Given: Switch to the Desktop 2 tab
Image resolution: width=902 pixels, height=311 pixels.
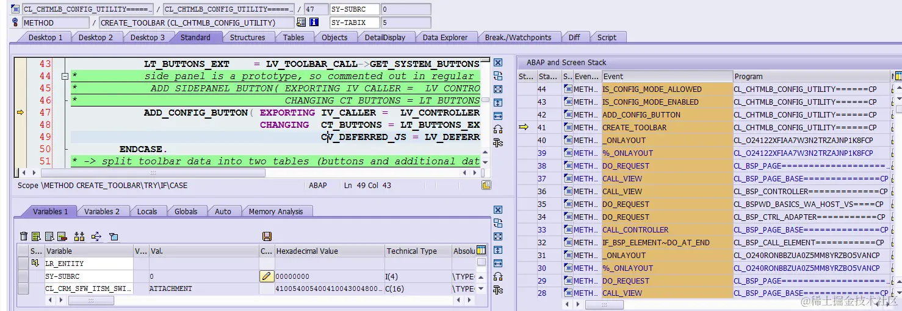Looking at the screenshot, I should [96, 37].
